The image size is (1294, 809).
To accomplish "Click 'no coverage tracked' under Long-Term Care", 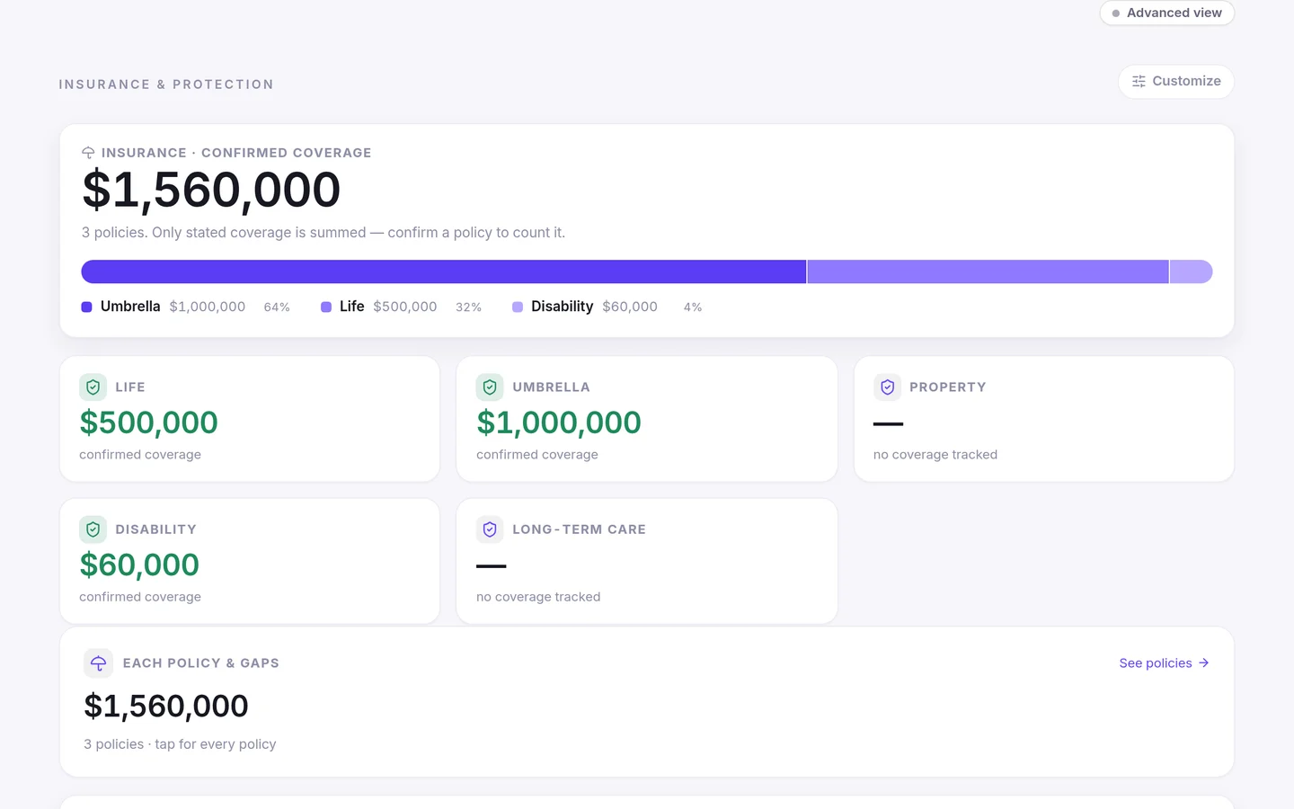I will pos(538,597).
